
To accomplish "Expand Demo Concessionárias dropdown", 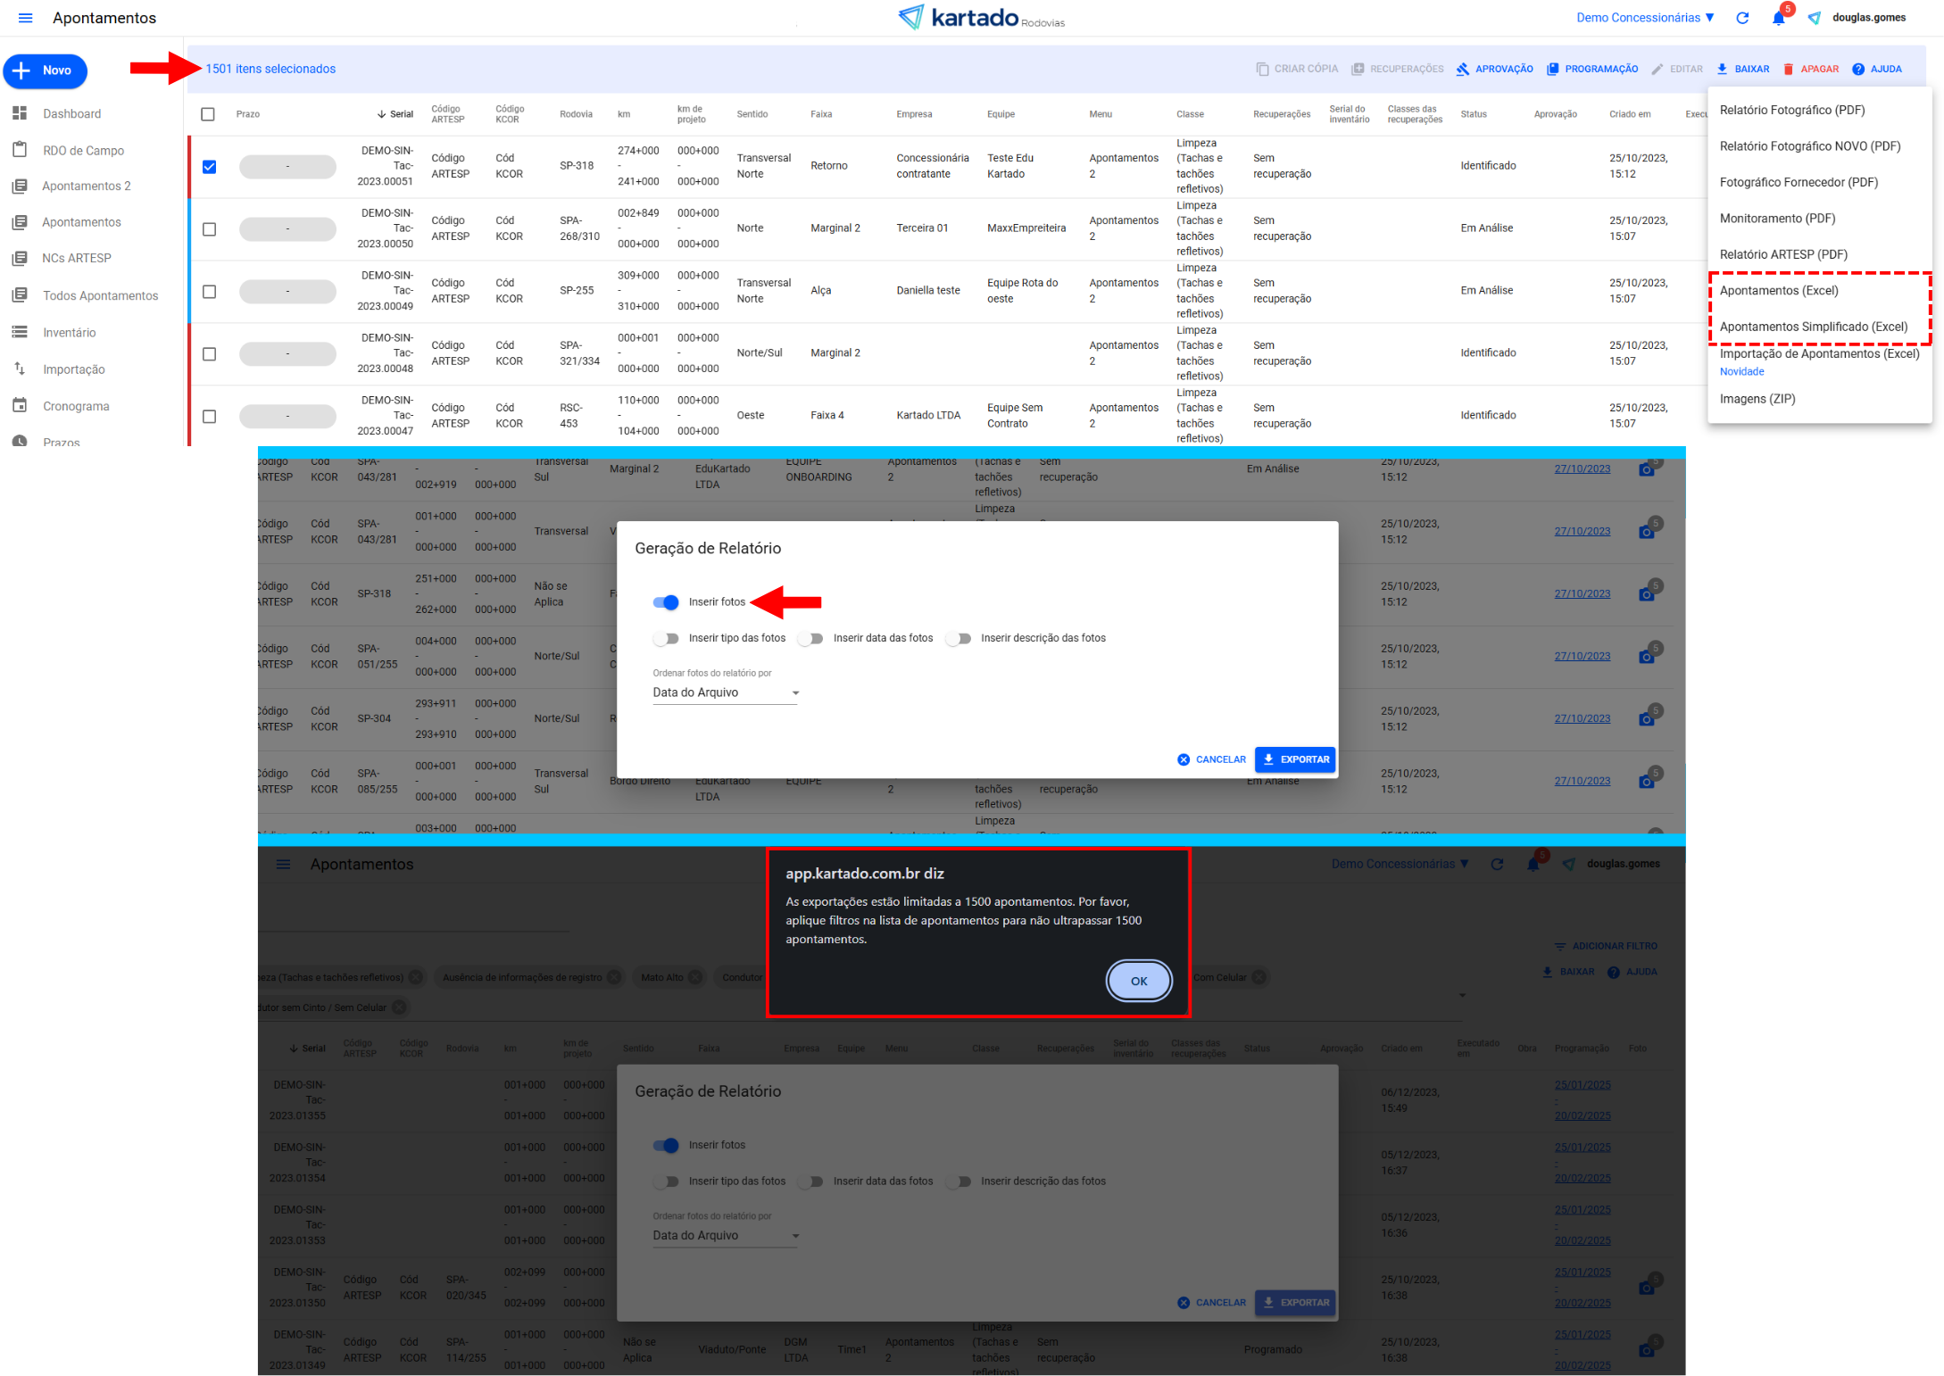I will click(1645, 18).
